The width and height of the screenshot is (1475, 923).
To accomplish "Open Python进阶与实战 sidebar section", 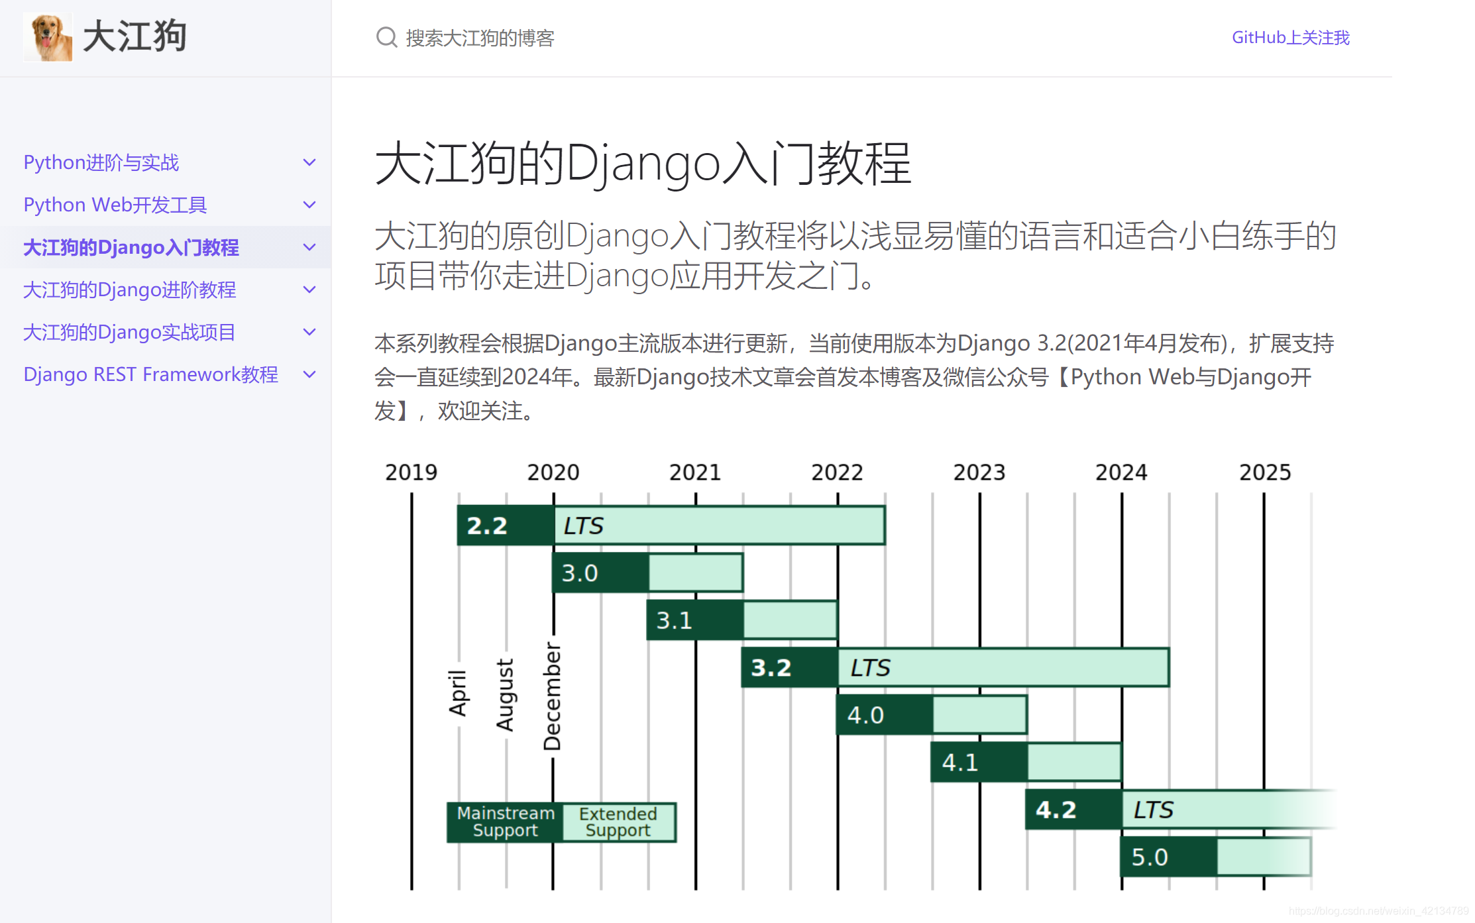I will [x=101, y=162].
